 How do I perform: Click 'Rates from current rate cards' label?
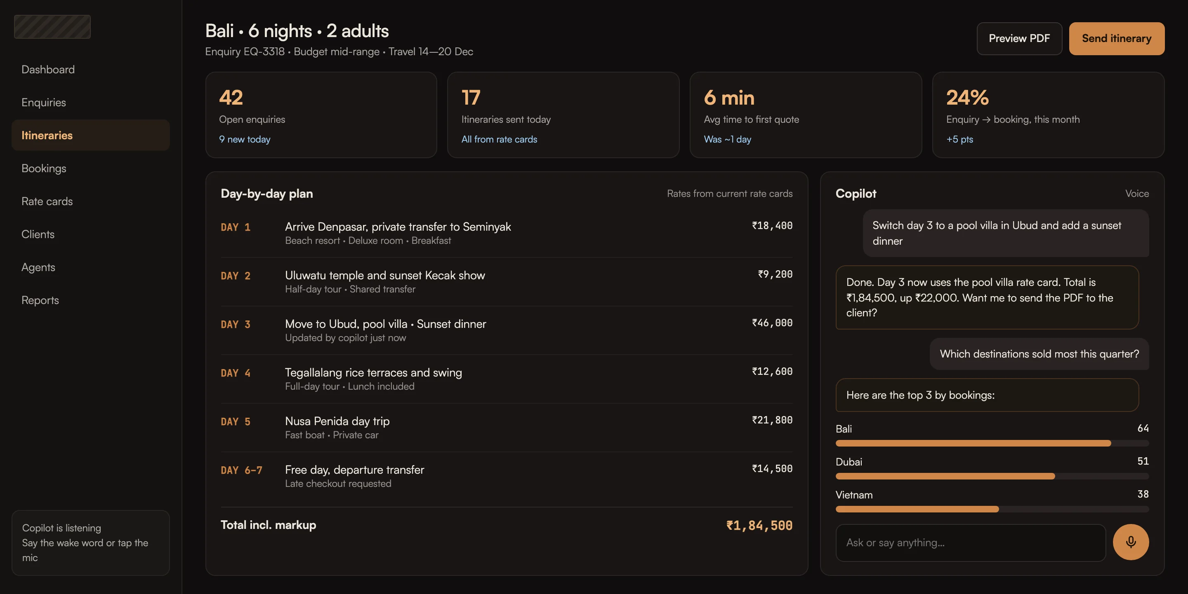730,193
